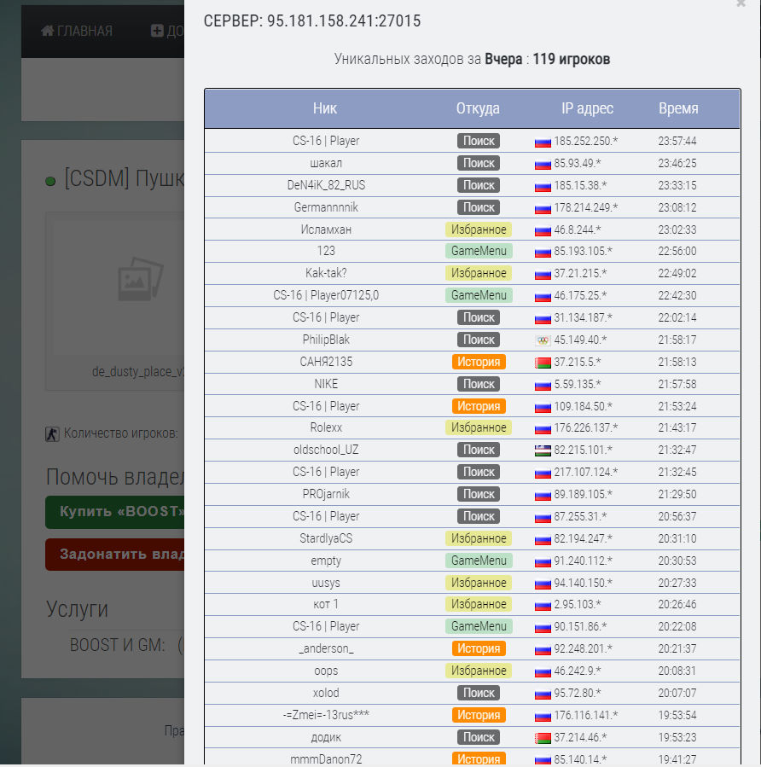Click the Поиск badge in шакал row
The height and width of the screenshot is (767, 761).
click(x=479, y=163)
